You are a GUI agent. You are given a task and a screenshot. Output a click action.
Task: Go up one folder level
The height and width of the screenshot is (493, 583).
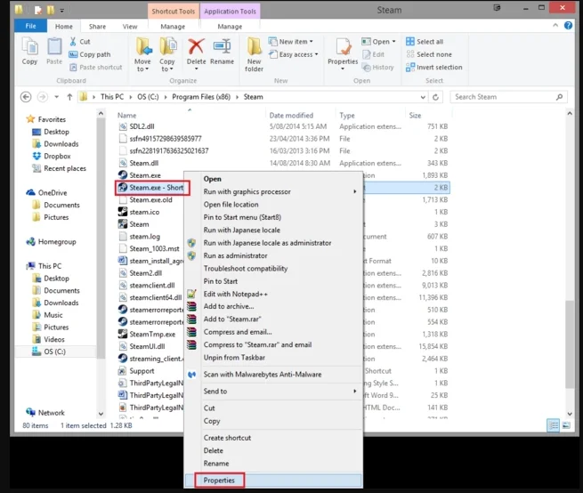pos(69,97)
